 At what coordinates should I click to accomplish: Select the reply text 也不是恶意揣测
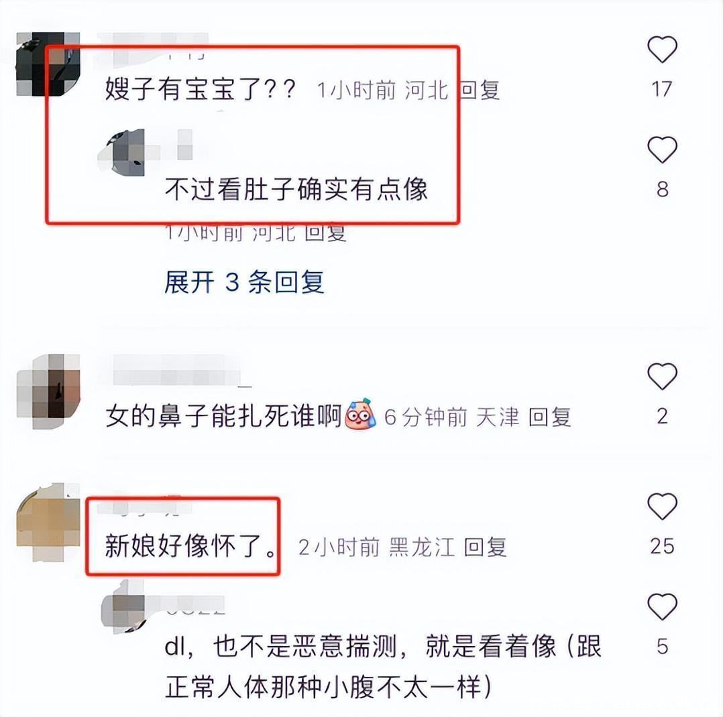[x=304, y=647]
